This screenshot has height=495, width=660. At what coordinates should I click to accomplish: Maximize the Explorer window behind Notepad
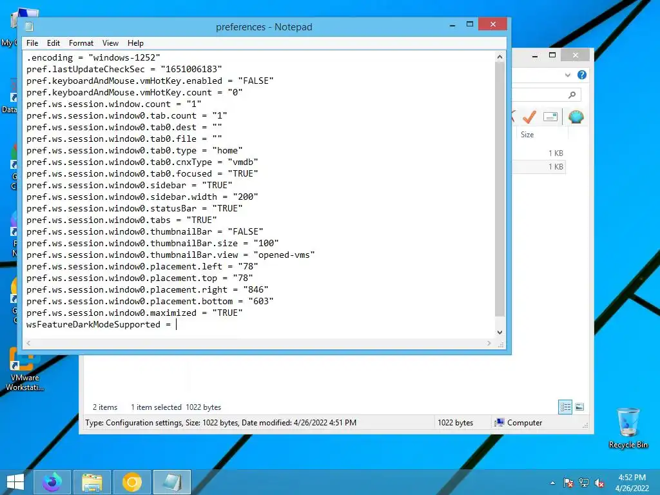point(552,55)
